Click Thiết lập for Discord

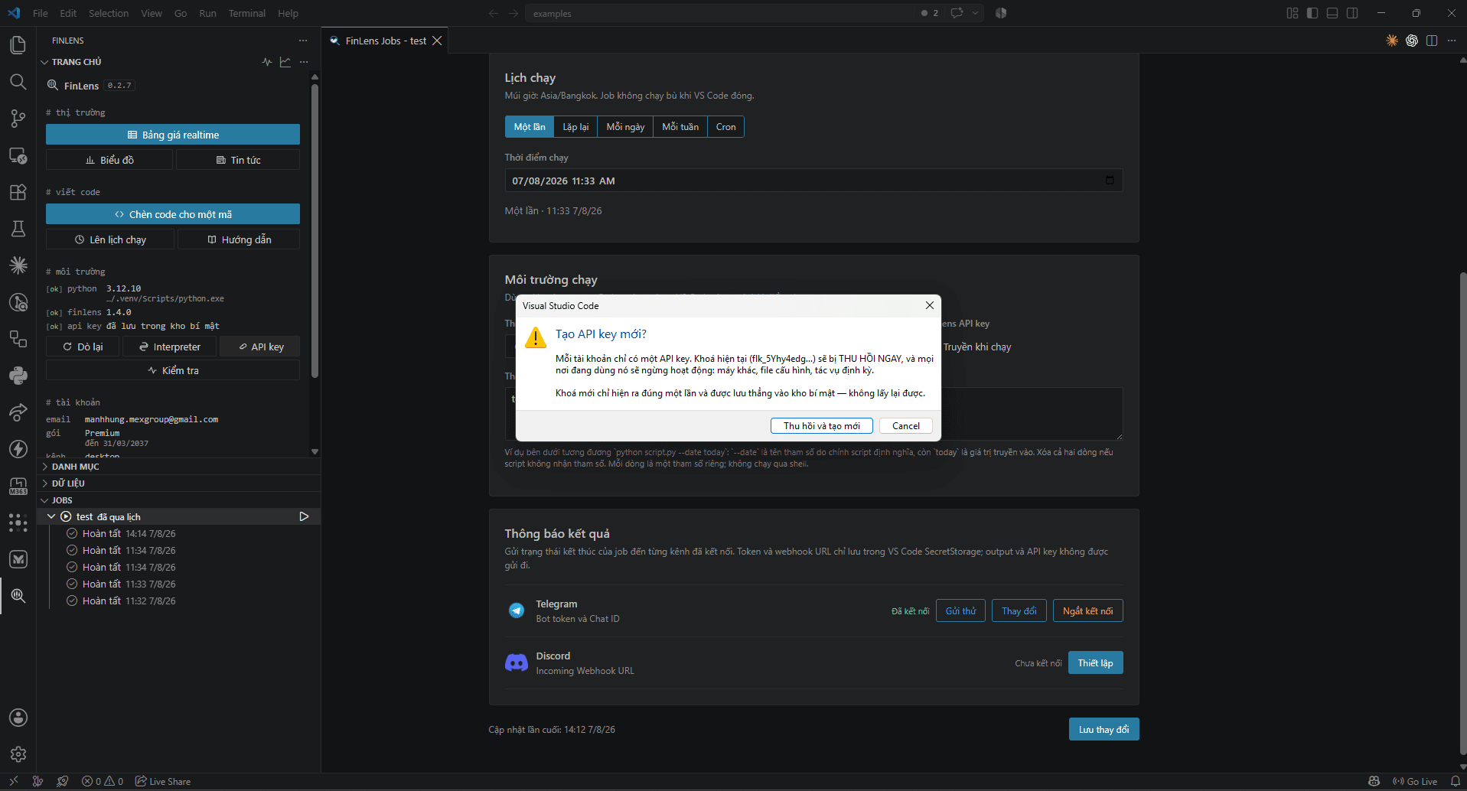1095,662
